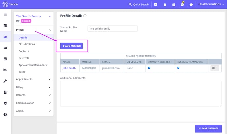This screenshot has width=227, height=134.
Task: Open the tasks checkmark icon with badge
Action: [x=182, y=4]
